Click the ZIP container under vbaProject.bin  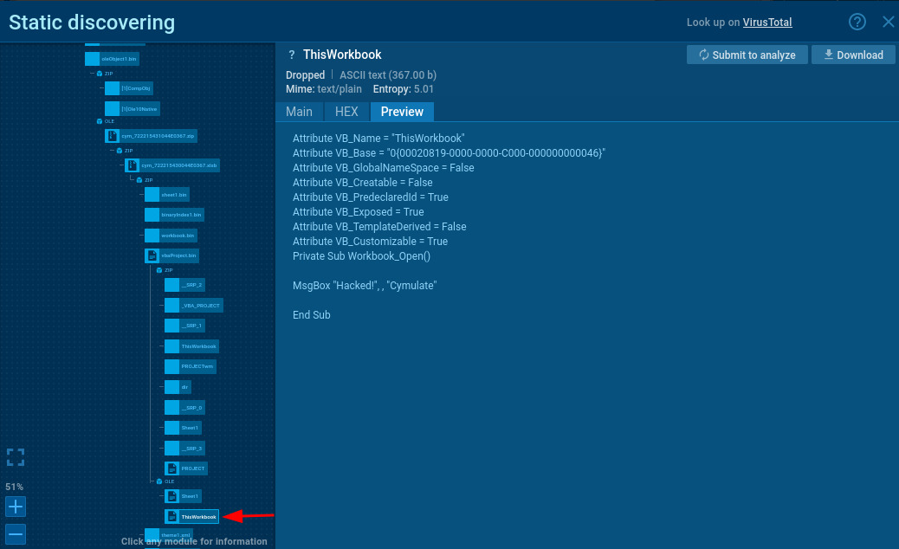tap(159, 270)
